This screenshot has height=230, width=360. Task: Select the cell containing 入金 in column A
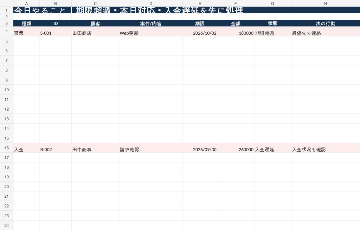[26, 148]
